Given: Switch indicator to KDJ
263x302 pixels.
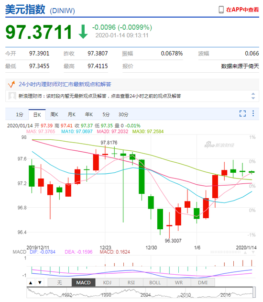Looking at the screenshot, I should point(108,283).
